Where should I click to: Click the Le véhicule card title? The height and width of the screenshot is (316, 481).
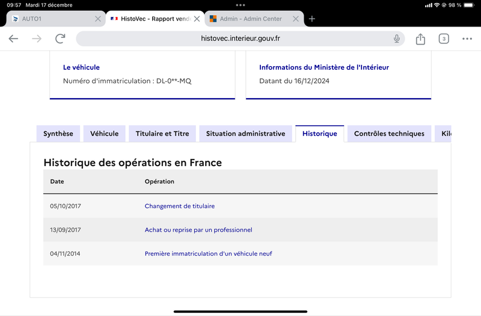(81, 67)
